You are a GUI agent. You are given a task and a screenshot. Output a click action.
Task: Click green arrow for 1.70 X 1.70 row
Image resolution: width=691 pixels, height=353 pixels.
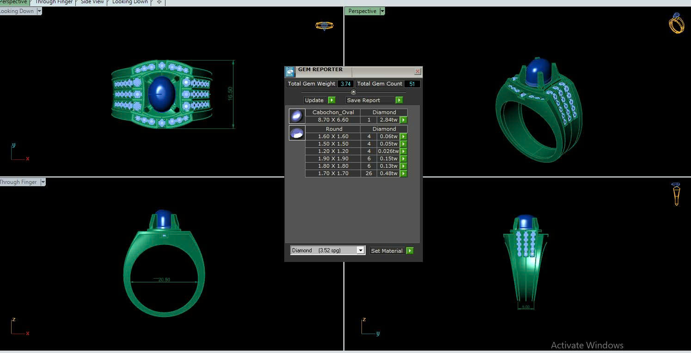click(404, 174)
